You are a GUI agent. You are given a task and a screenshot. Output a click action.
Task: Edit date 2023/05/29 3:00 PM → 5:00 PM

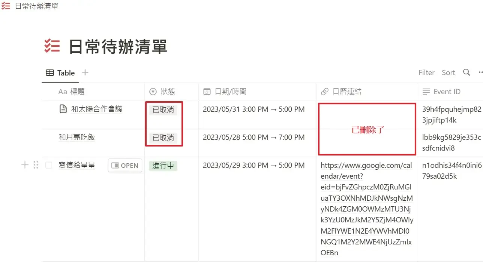(254, 166)
